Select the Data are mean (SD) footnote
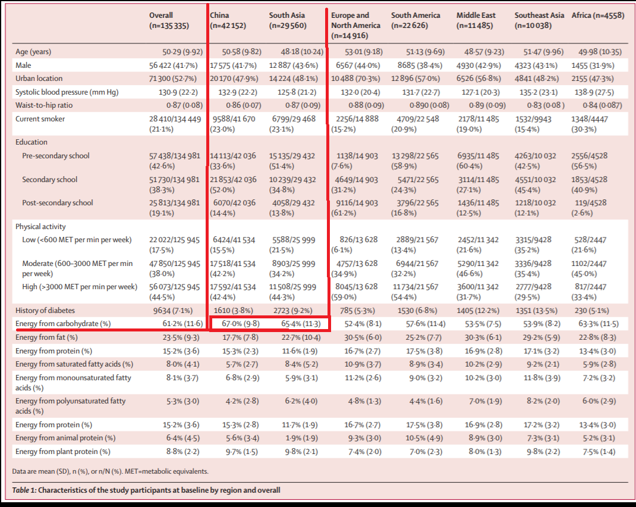Image resolution: width=636 pixels, height=507 pixels. (x=110, y=471)
